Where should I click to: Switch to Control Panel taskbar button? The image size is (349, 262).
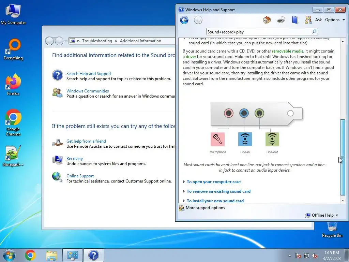(73, 255)
